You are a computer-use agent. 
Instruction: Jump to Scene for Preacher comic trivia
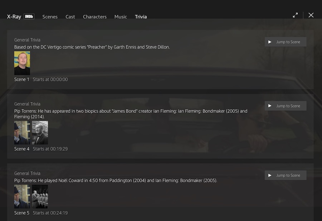tap(285, 42)
